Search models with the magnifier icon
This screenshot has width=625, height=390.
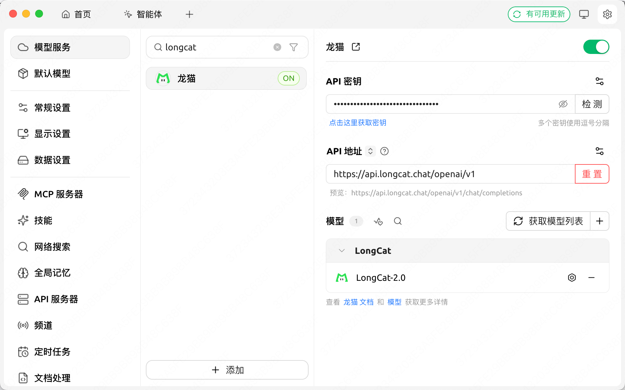398,221
